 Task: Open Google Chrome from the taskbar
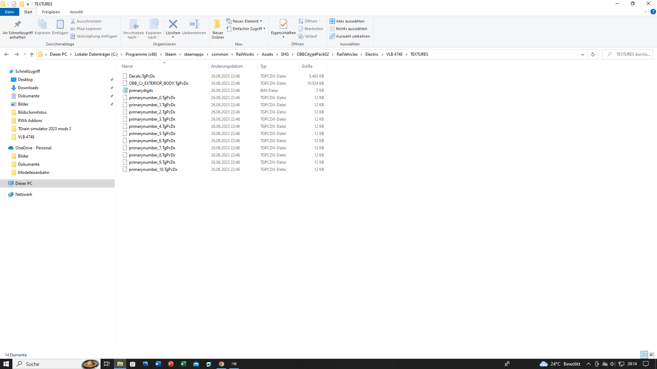click(x=221, y=364)
